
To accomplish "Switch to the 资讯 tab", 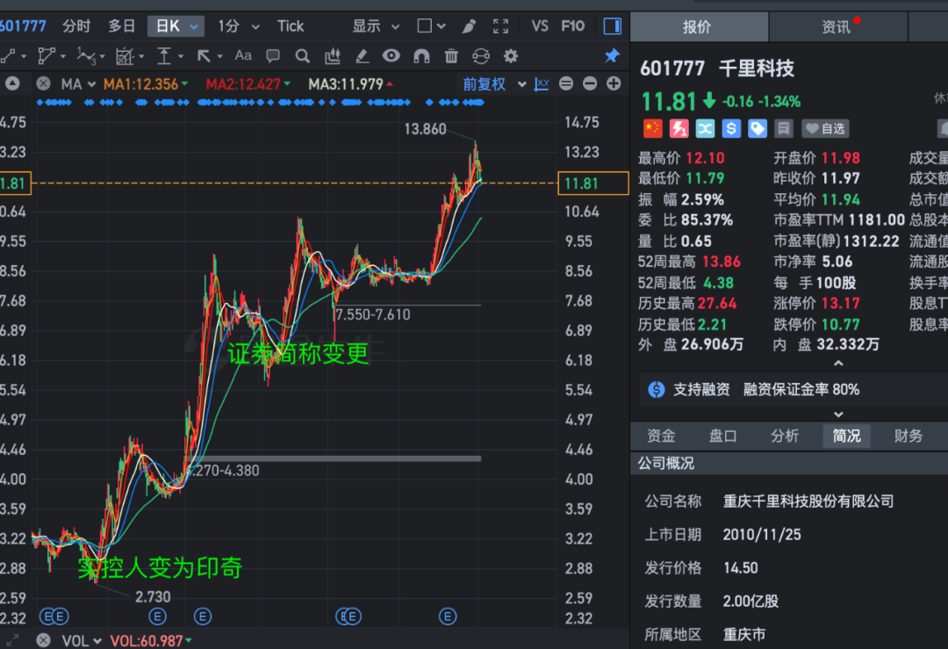I will (x=837, y=27).
